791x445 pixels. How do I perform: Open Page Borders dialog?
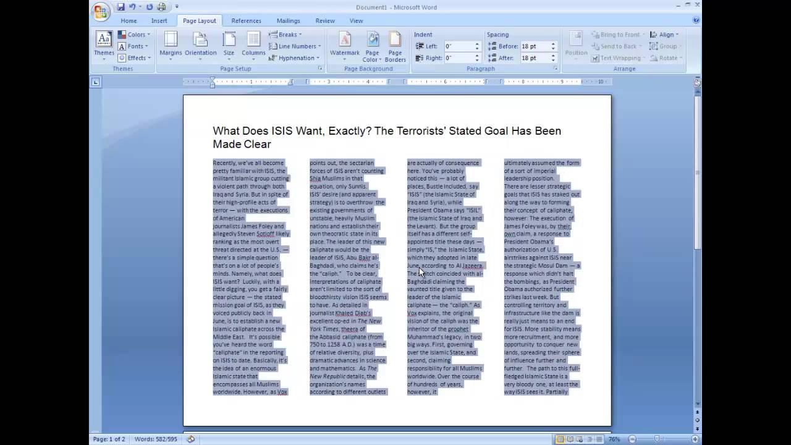(x=395, y=46)
